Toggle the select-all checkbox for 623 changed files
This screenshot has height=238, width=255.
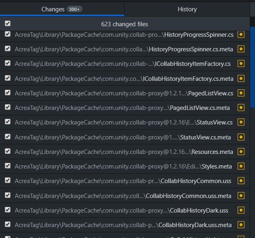click(x=8, y=23)
